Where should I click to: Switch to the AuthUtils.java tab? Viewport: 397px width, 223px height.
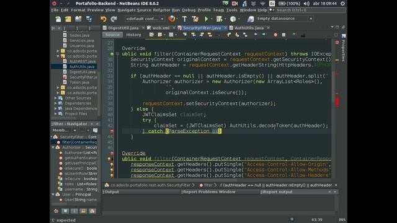pyautogui.click(x=249, y=28)
